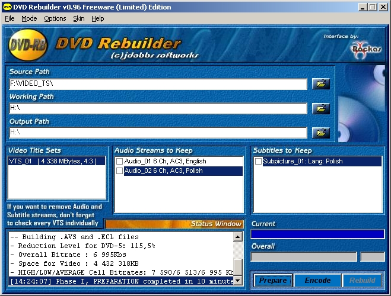391x296 pixels.
Task: Click the Prepare button
Action: click(x=273, y=281)
